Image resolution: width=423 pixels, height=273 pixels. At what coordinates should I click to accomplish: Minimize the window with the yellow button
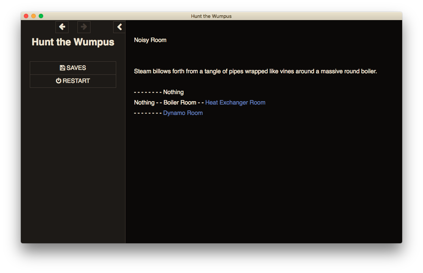(34, 16)
